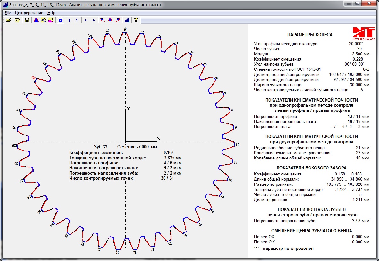Click the 'По оси OX' offset value

pyautogui.click(x=361, y=237)
